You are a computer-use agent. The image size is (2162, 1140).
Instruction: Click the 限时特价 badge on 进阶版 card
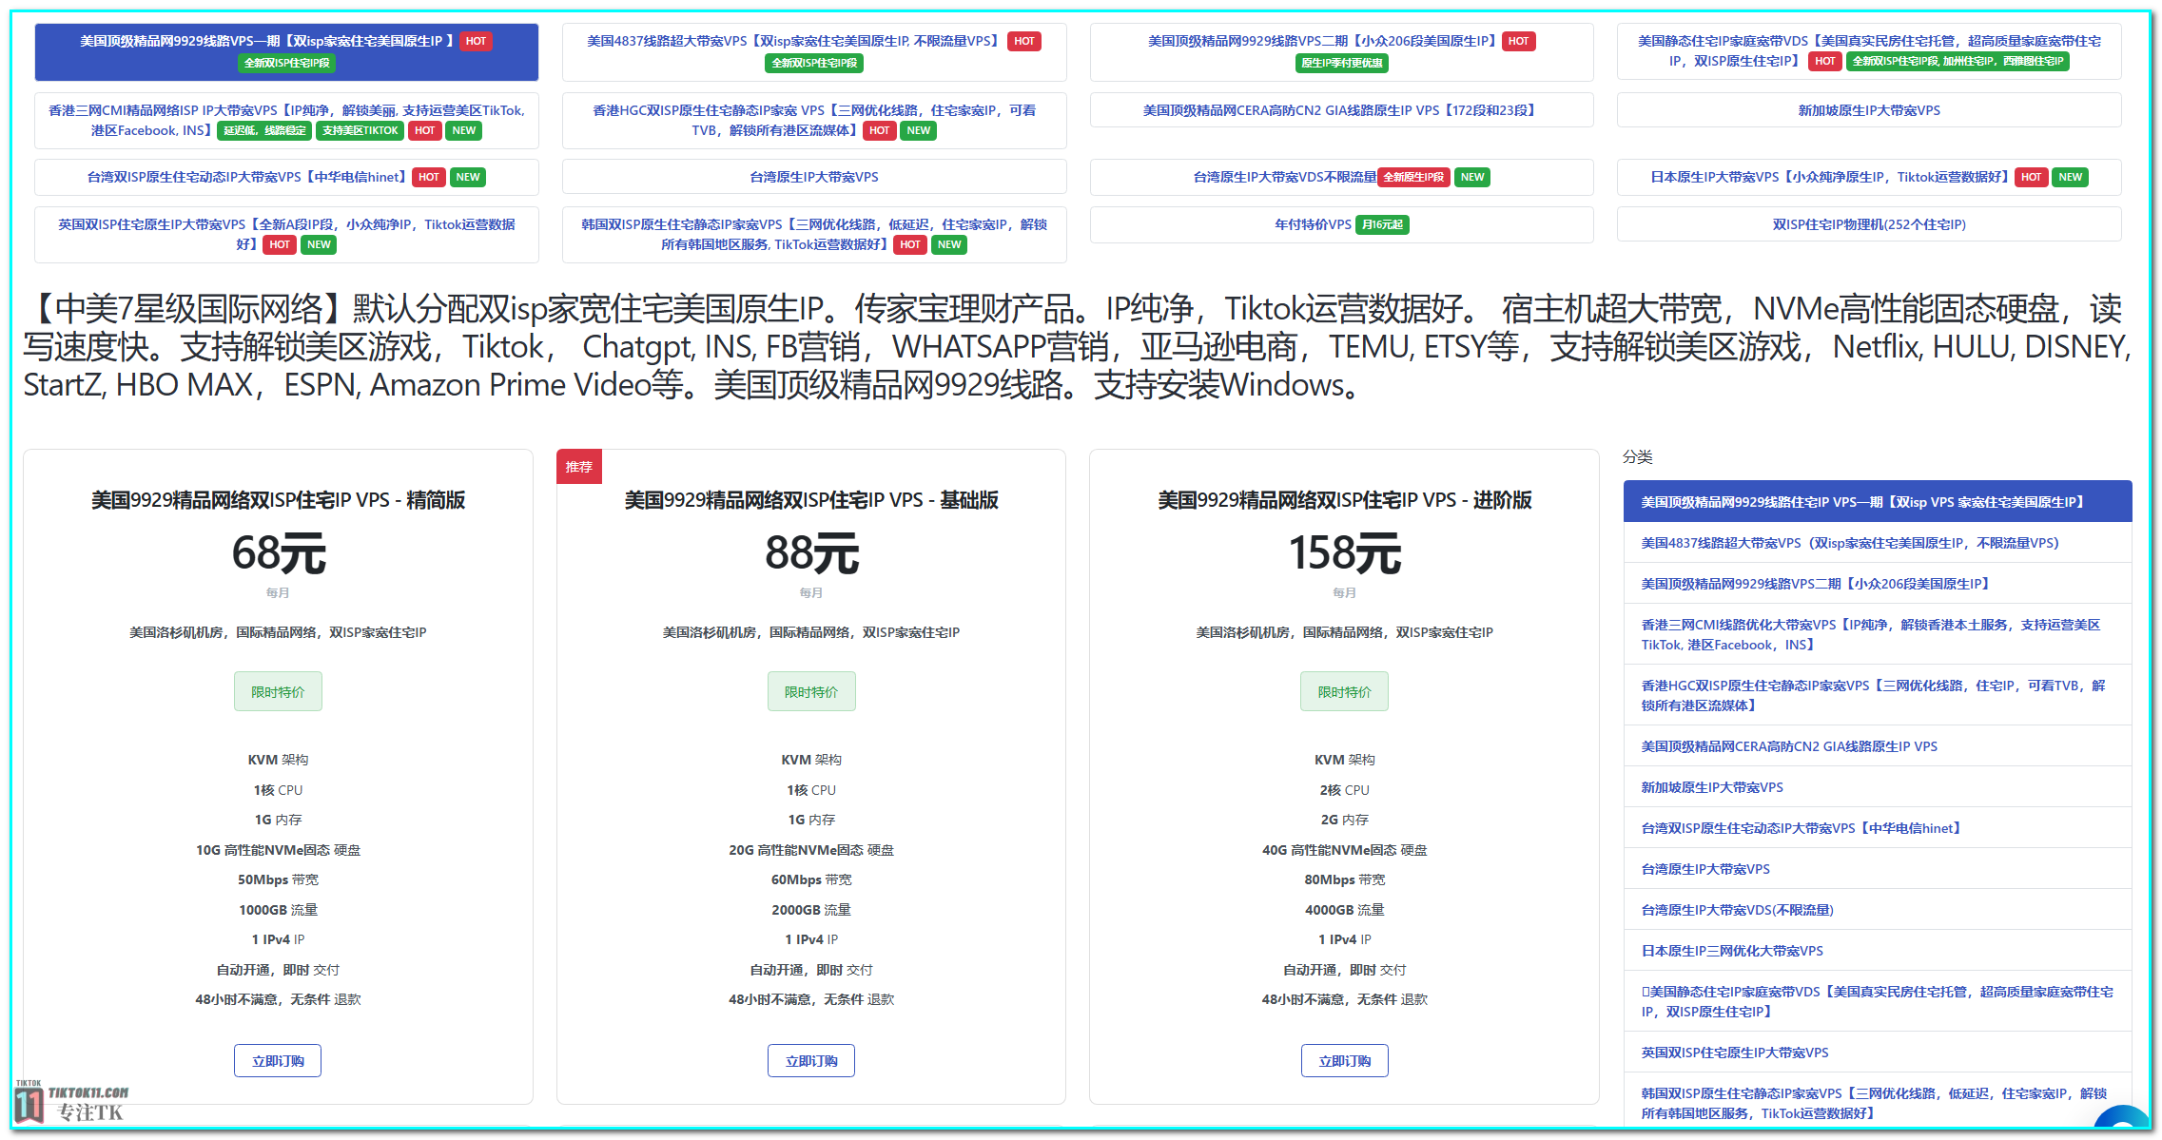point(1345,692)
